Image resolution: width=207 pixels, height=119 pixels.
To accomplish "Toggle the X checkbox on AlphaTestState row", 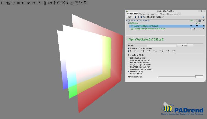I will tap(191, 26).
